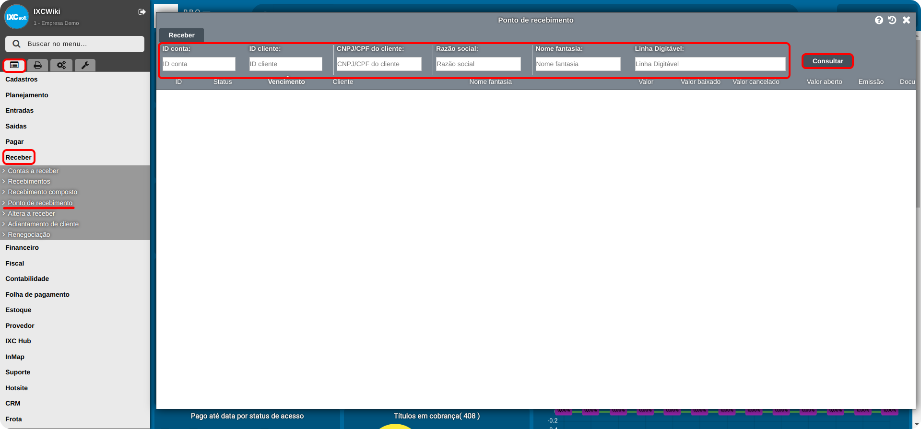
Task: Expand the Cadastros menu
Action: pyautogui.click(x=21, y=80)
